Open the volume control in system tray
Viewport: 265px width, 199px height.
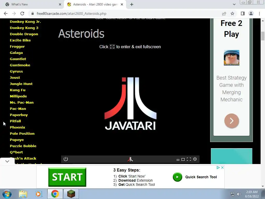click(239, 194)
